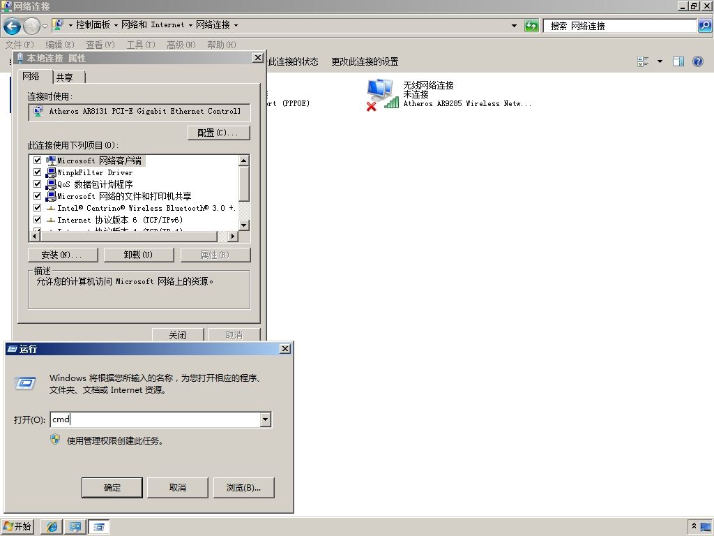Viewport: 714px width, 536px height.
Task: Click the 卸载(U) button
Action: [x=139, y=255]
